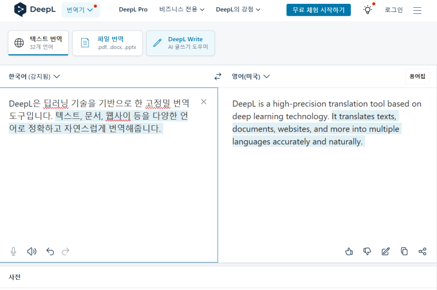
Task: Click the lightbulb tips icon
Action: [x=367, y=10]
